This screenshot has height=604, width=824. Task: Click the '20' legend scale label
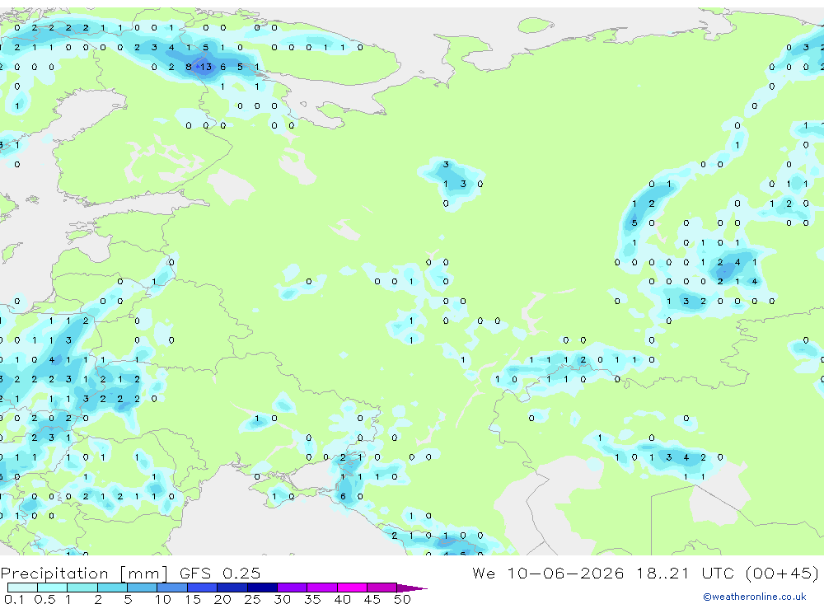point(222,599)
